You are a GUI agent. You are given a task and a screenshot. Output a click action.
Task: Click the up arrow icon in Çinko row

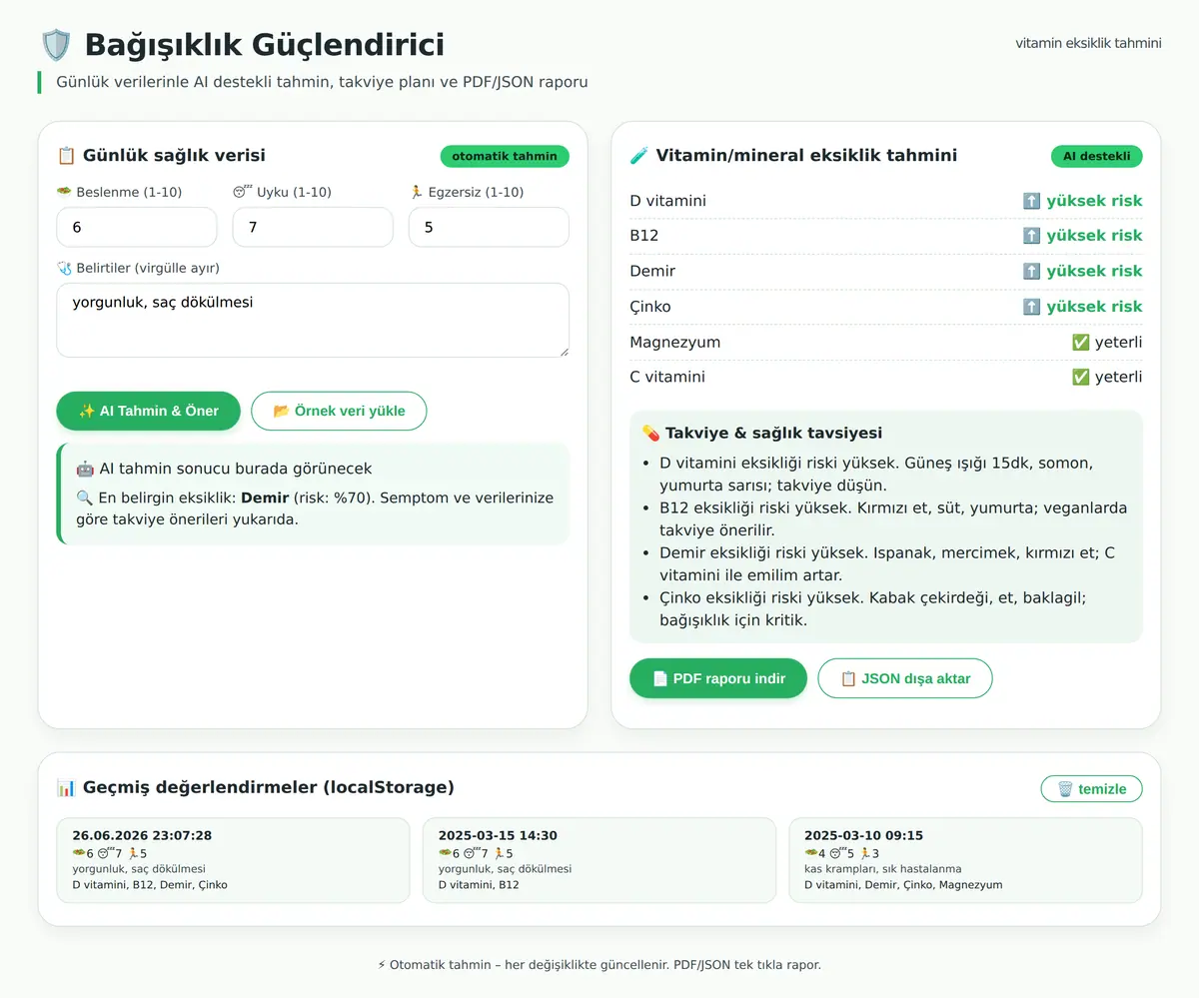click(x=1032, y=307)
